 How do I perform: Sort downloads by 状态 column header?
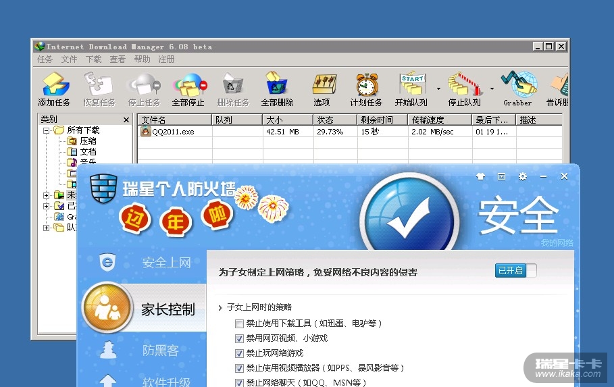[335, 120]
